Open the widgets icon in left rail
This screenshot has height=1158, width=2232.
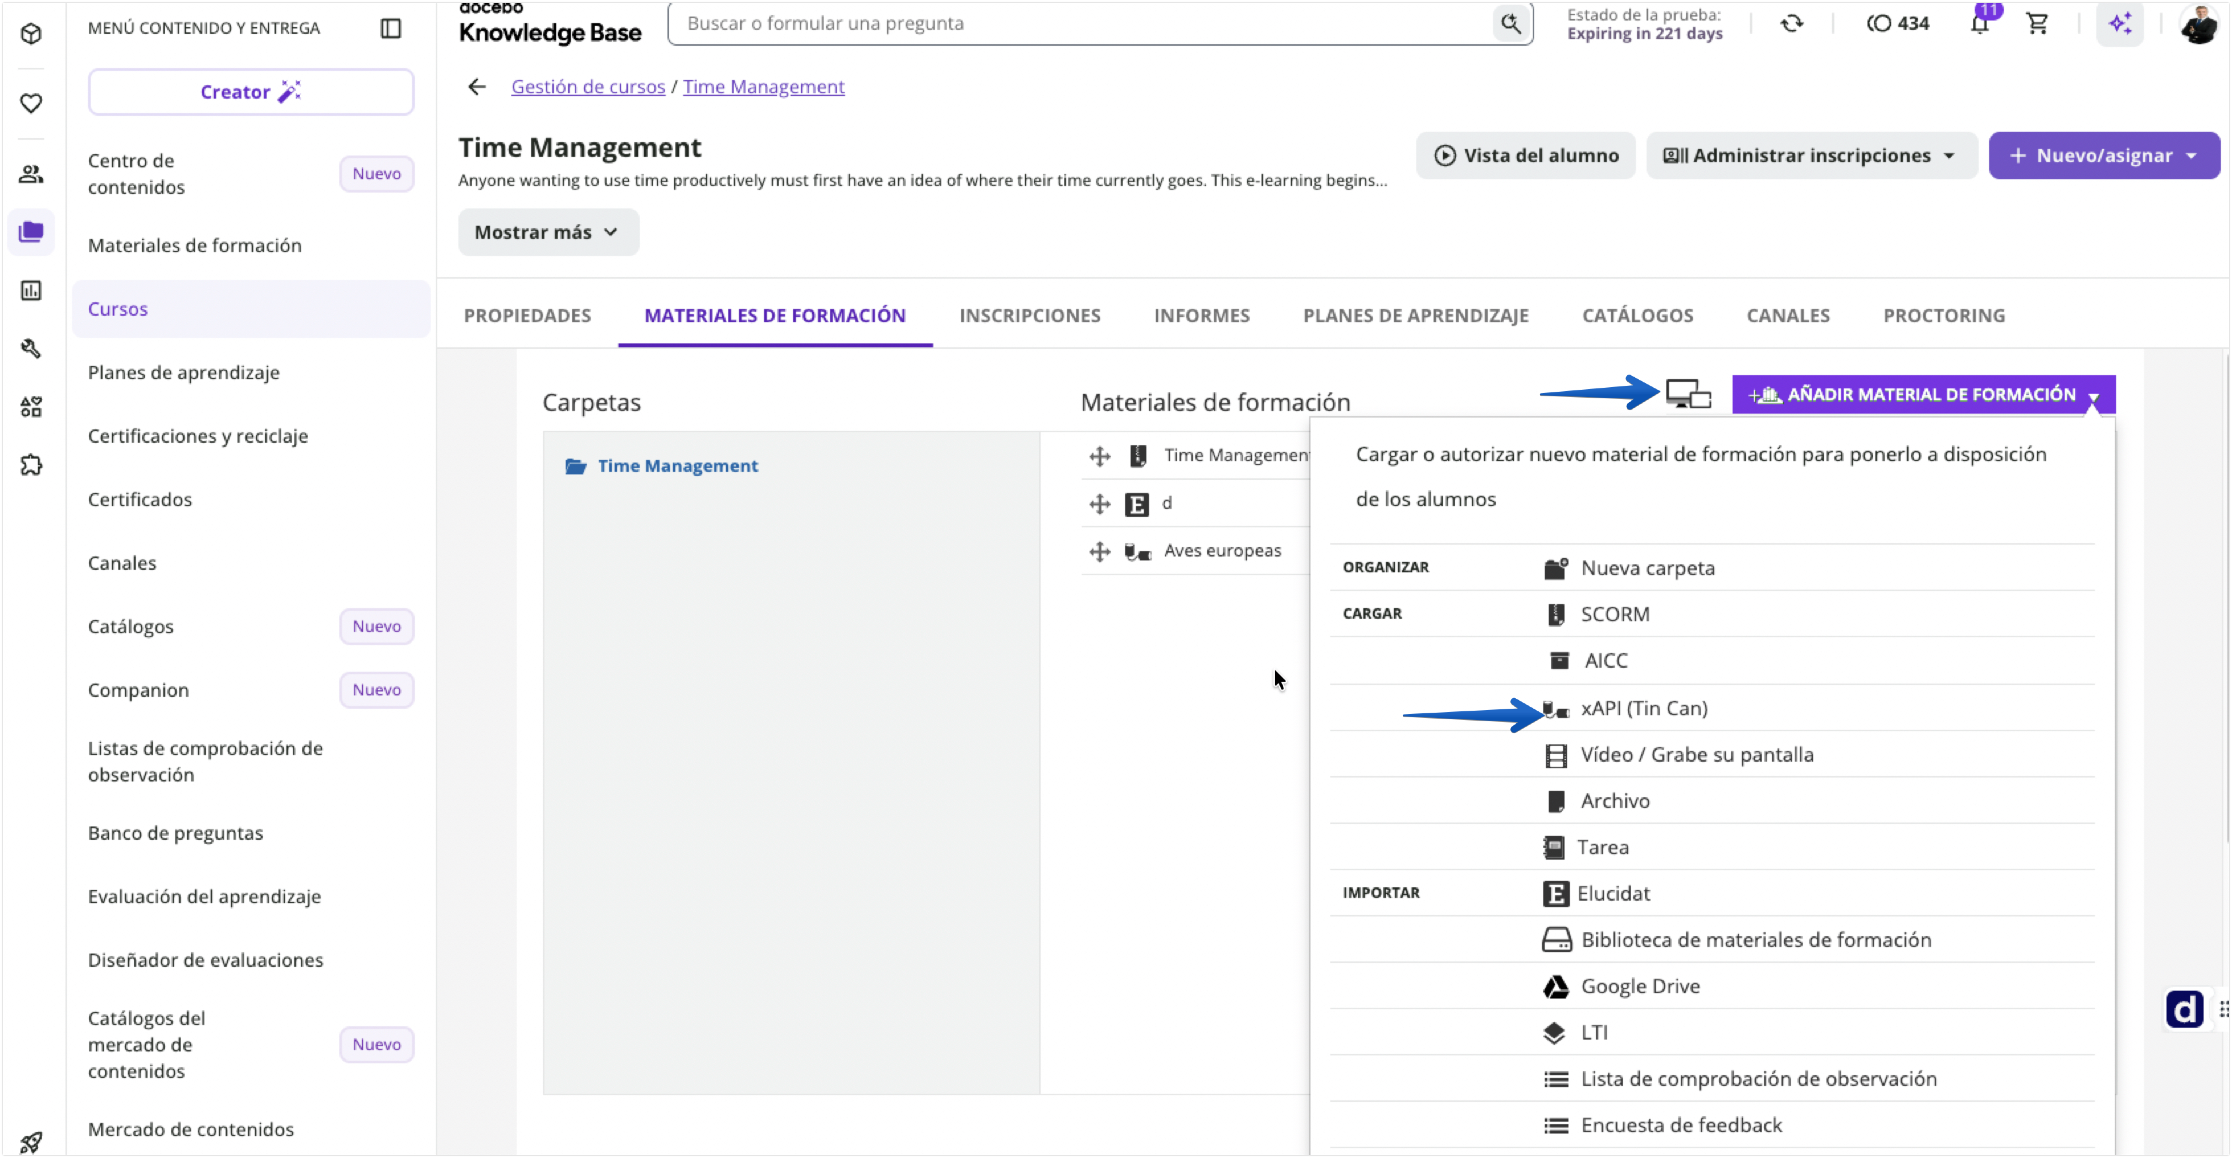[x=31, y=407]
